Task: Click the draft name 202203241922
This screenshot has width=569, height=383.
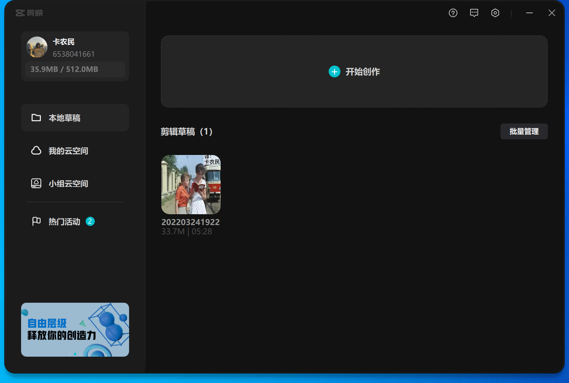Action: point(190,222)
